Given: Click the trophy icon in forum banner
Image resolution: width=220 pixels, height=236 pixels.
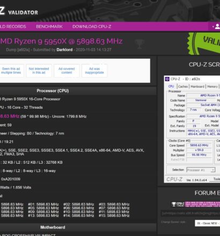Looking at the screenshot, I should click(x=174, y=204).
